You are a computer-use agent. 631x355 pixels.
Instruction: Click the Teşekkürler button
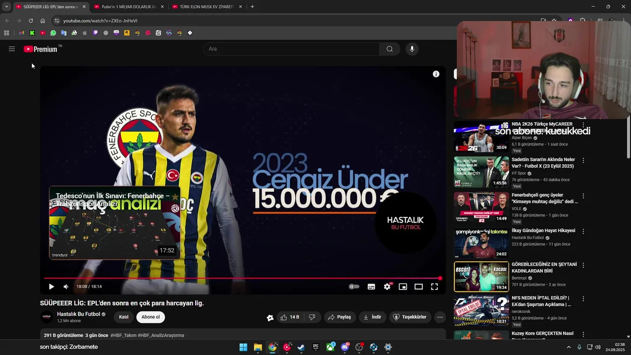pyautogui.click(x=409, y=317)
